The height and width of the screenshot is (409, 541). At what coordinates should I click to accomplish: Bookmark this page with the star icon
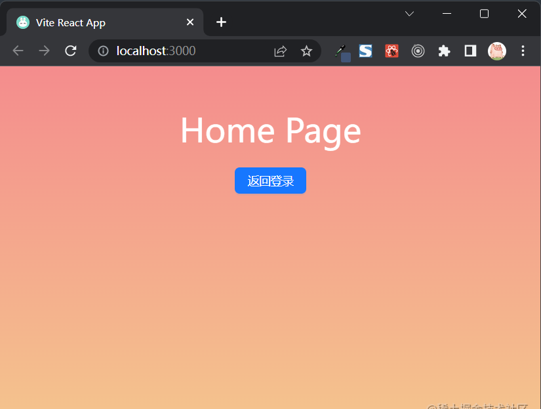306,51
